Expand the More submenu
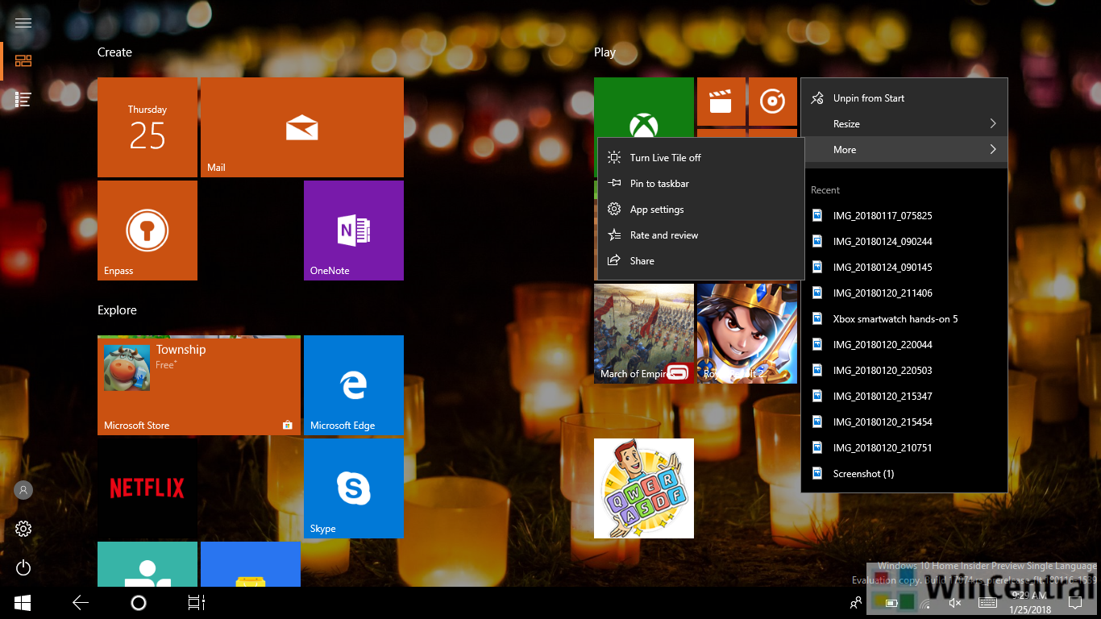This screenshot has height=619, width=1101. point(904,150)
